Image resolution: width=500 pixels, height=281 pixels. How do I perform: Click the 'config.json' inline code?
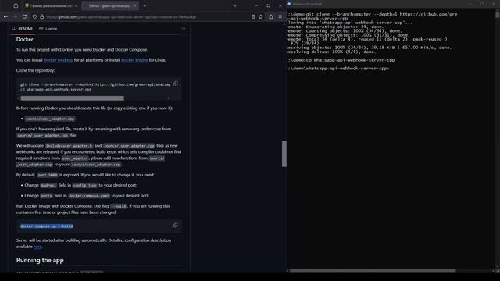84,185
